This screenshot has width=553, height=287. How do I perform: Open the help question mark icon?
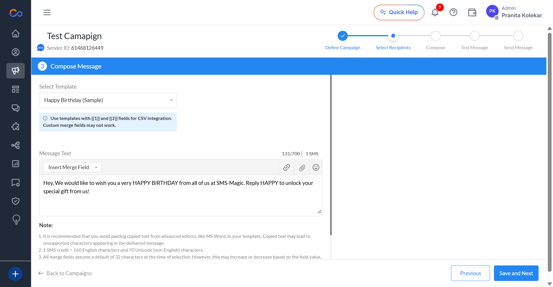pos(453,12)
